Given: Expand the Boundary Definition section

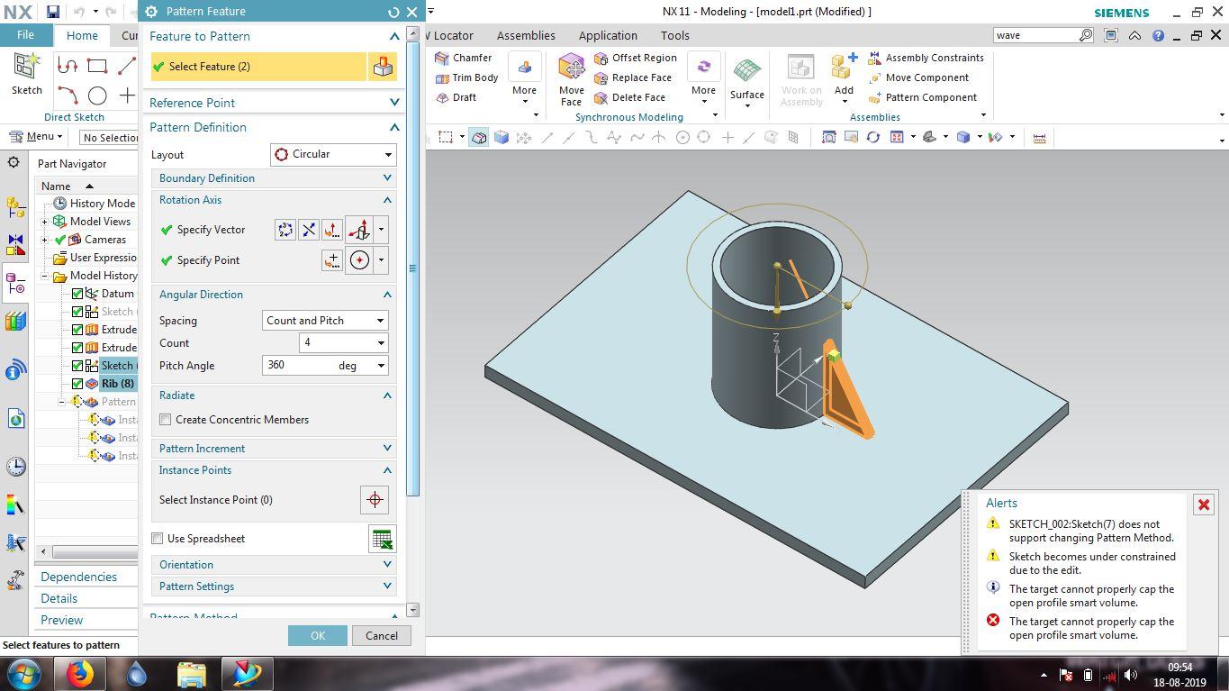Looking at the screenshot, I should (x=275, y=178).
